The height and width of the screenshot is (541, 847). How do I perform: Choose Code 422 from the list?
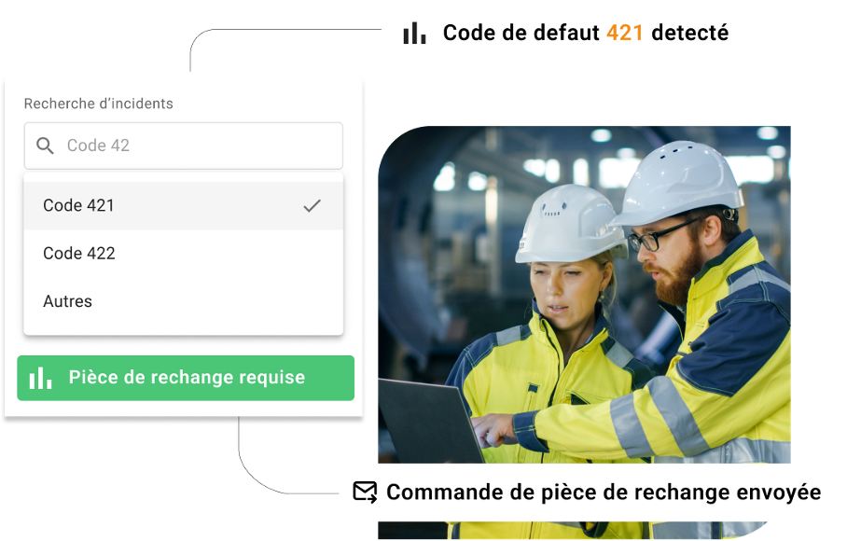pos(184,253)
